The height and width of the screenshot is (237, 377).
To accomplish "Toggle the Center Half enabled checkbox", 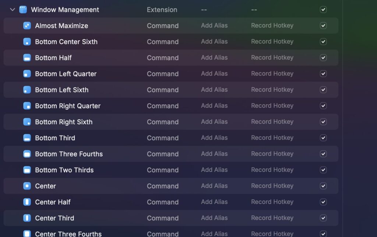I will (323, 202).
